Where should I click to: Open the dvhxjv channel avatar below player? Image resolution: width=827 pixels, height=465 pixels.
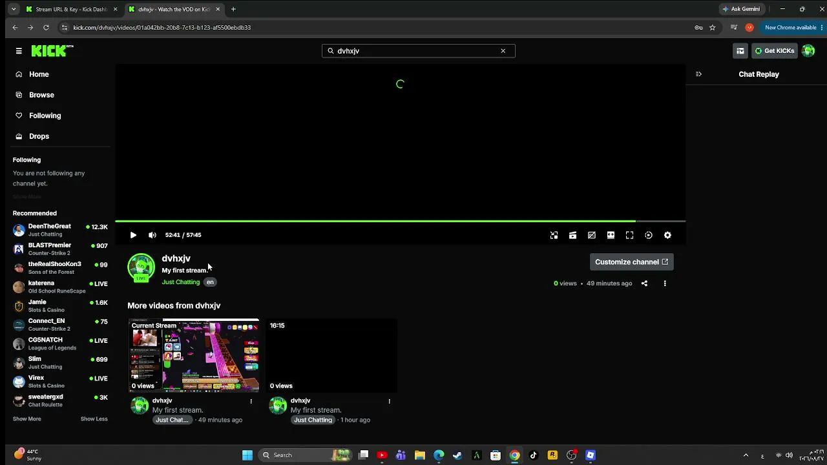141,268
